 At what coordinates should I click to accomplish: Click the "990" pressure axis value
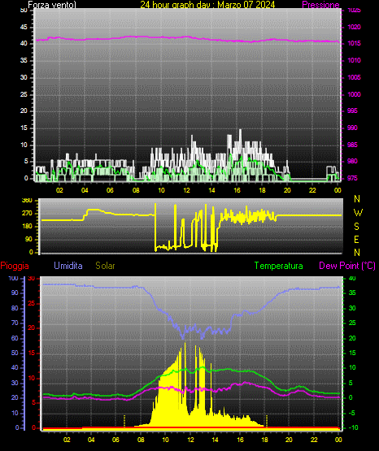tap(352, 128)
